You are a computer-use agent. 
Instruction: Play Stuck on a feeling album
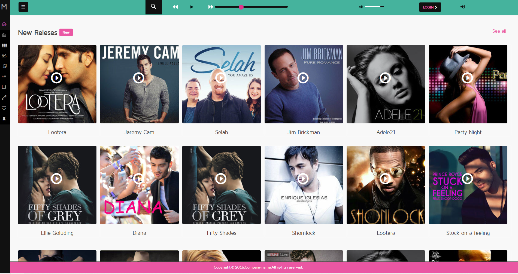click(468, 179)
